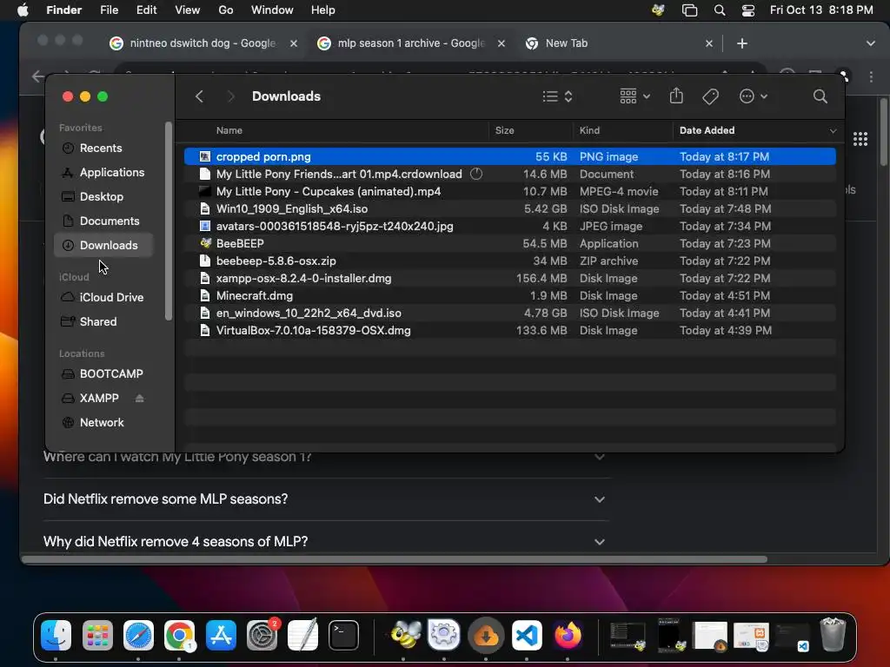This screenshot has width=890, height=667.
Task: Close the nintneo dswitch dog tab
Action: point(294,43)
